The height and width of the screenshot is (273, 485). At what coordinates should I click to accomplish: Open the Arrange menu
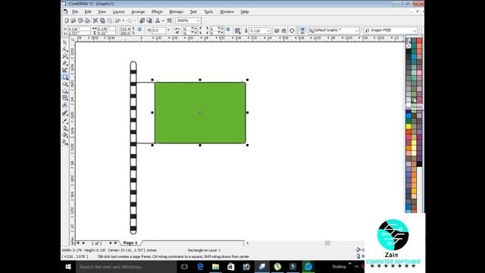coord(138,12)
